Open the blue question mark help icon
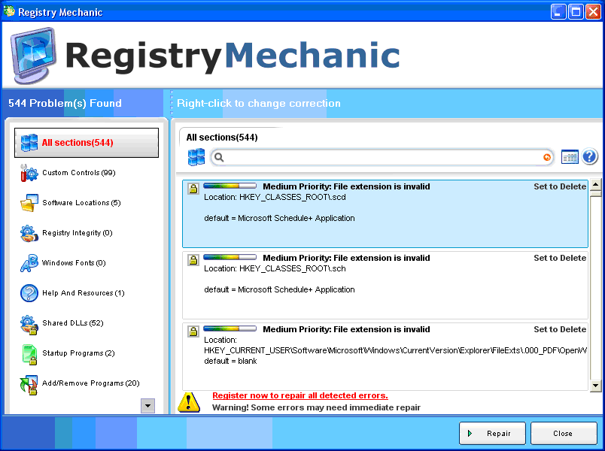This screenshot has width=605, height=451. [589, 157]
